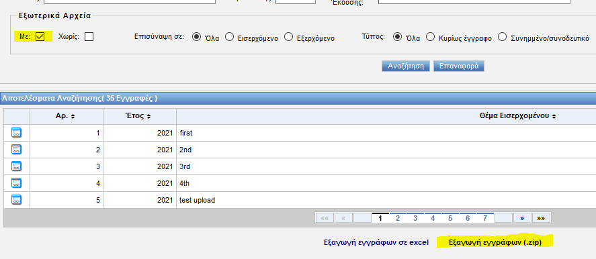Image resolution: width=596 pixels, height=259 pixels.
Task: Select the 'Εισερχόμενο' radio button
Action: [229, 37]
